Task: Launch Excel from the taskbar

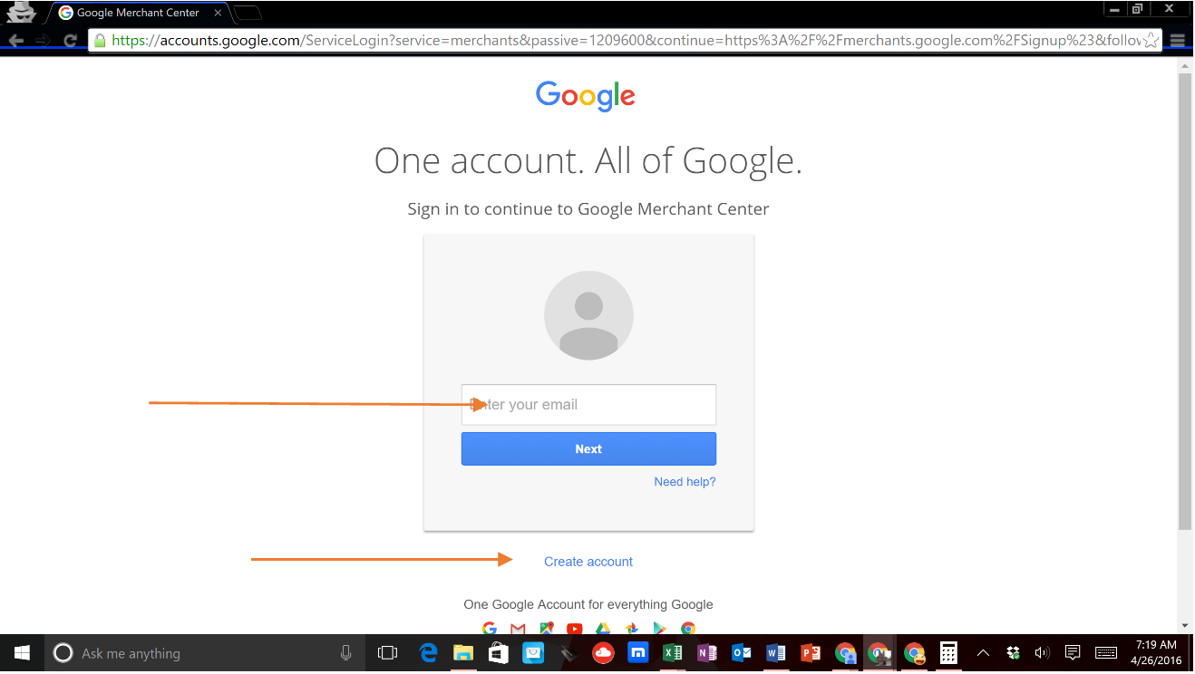Action: 673,653
